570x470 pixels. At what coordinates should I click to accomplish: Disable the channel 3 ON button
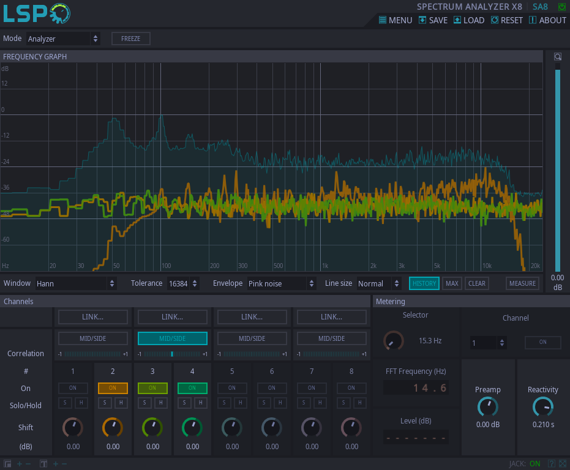coord(152,388)
